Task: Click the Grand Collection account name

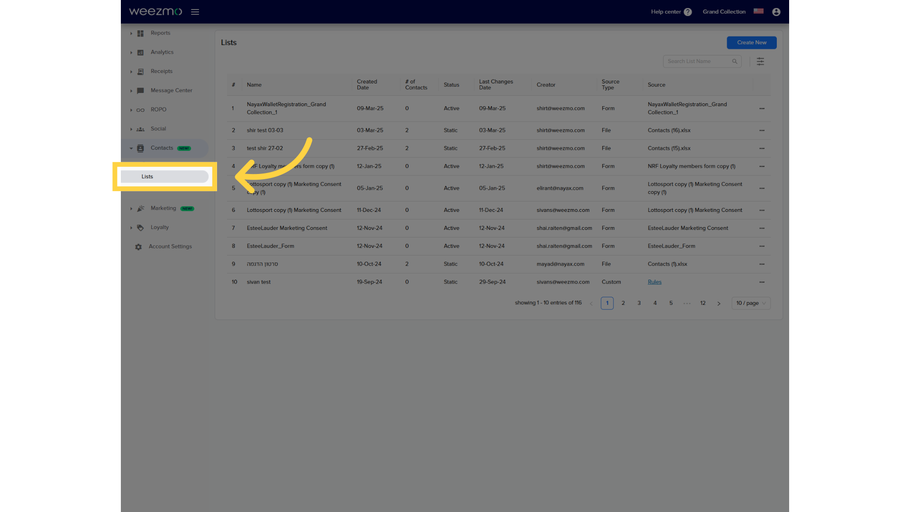Action: point(724,12)
